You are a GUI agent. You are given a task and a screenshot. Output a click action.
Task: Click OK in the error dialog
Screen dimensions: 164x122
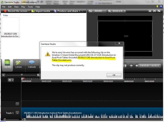pos(114,75)
